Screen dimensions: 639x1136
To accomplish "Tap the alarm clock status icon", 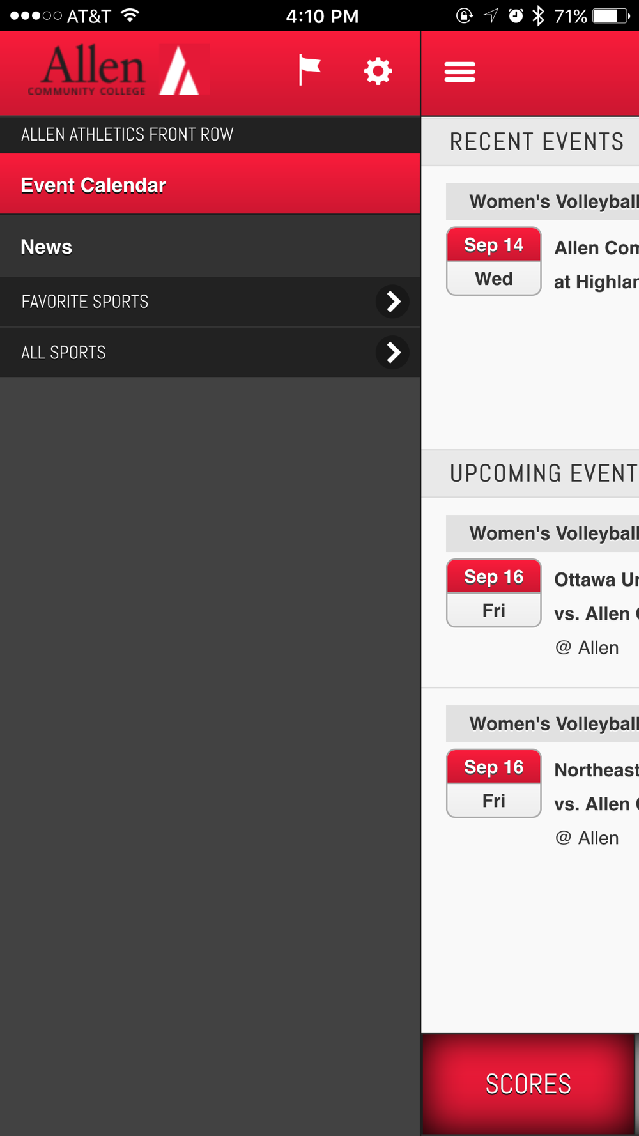I will pos(516,15).
